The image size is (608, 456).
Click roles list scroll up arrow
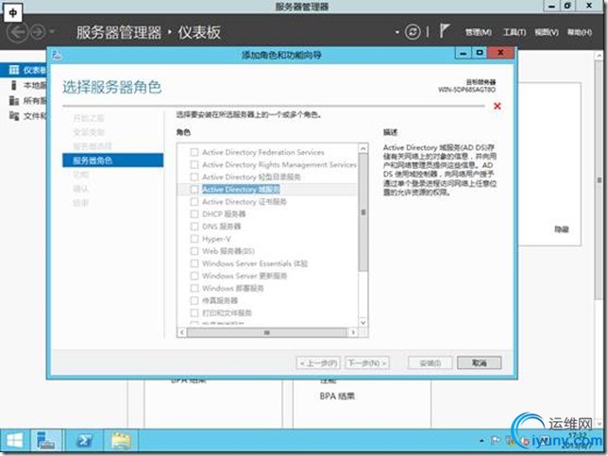363,148
